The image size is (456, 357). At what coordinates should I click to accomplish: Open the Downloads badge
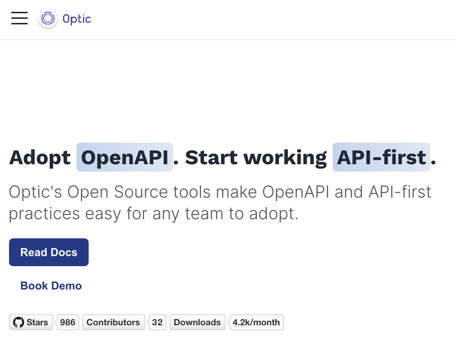point(197,322)
